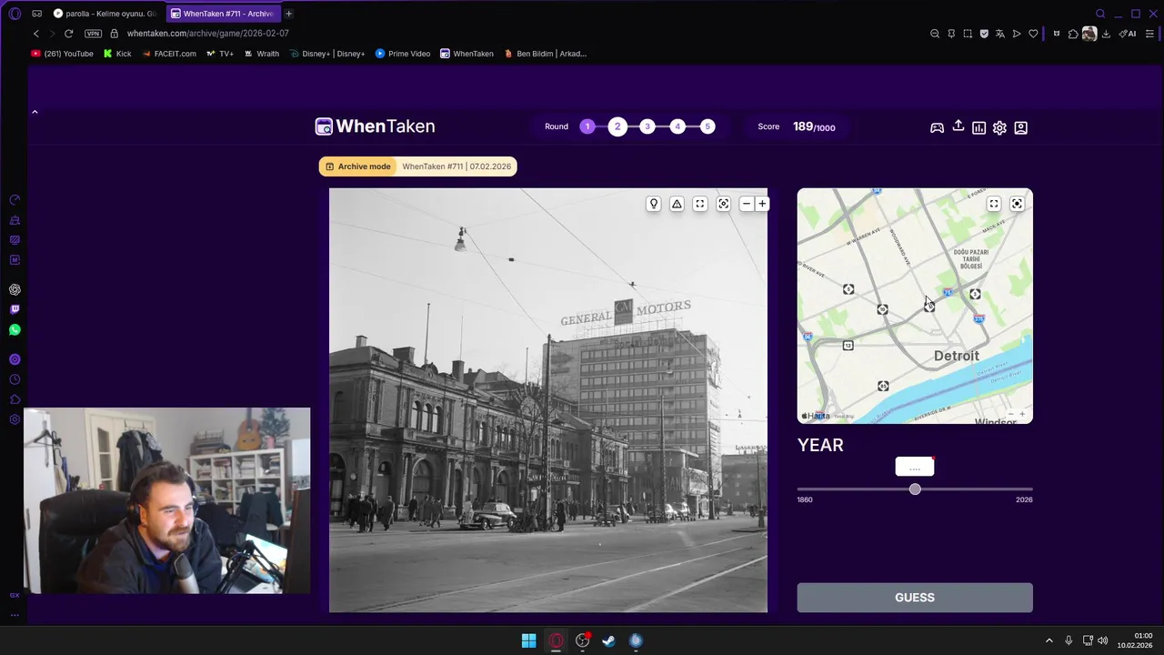
Task: Select Round 3 indicator
Action: click(647, 126)
